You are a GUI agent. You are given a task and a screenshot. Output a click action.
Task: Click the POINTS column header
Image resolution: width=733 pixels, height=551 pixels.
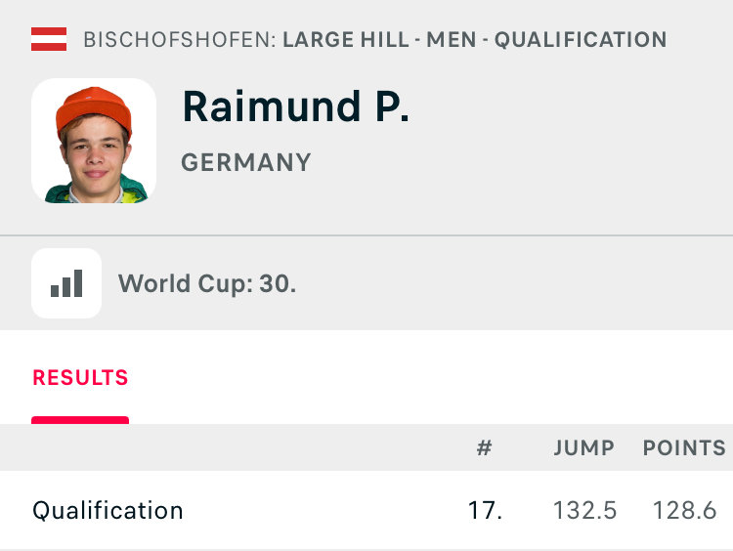click(684, 447)
